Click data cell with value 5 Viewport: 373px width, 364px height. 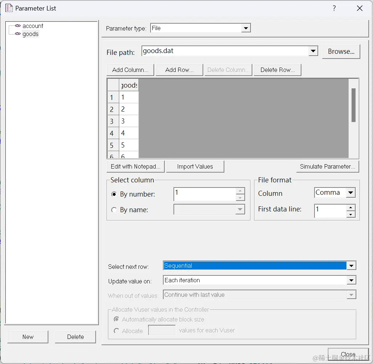pyautogui.click(x=129, y=145)
